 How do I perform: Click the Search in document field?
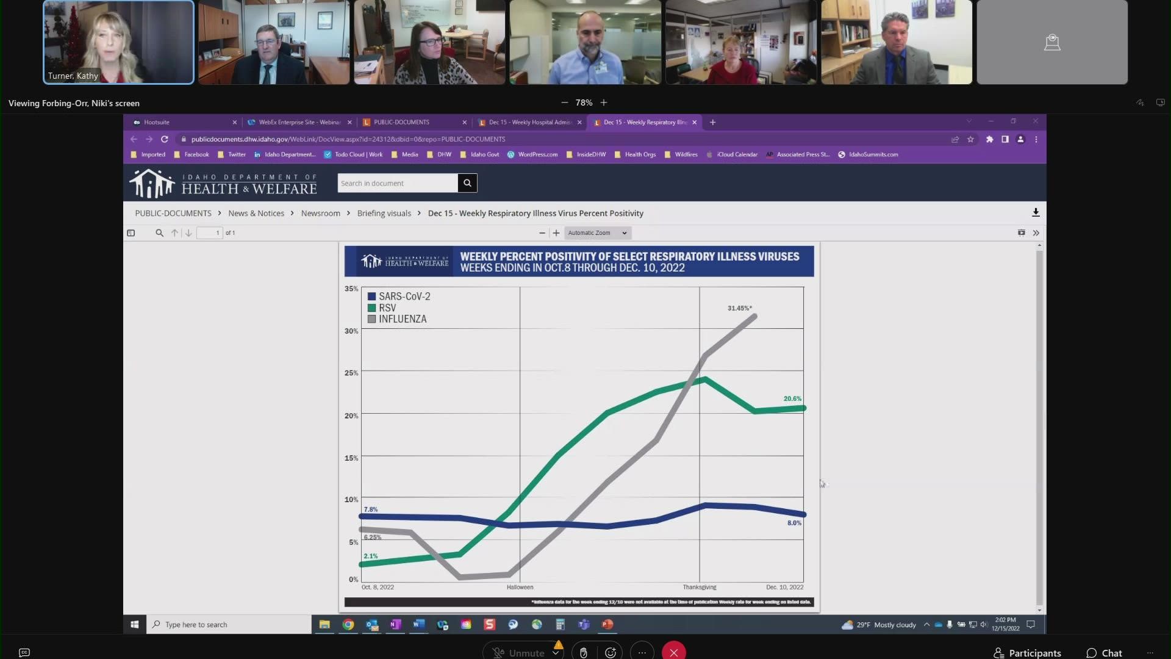397,183
